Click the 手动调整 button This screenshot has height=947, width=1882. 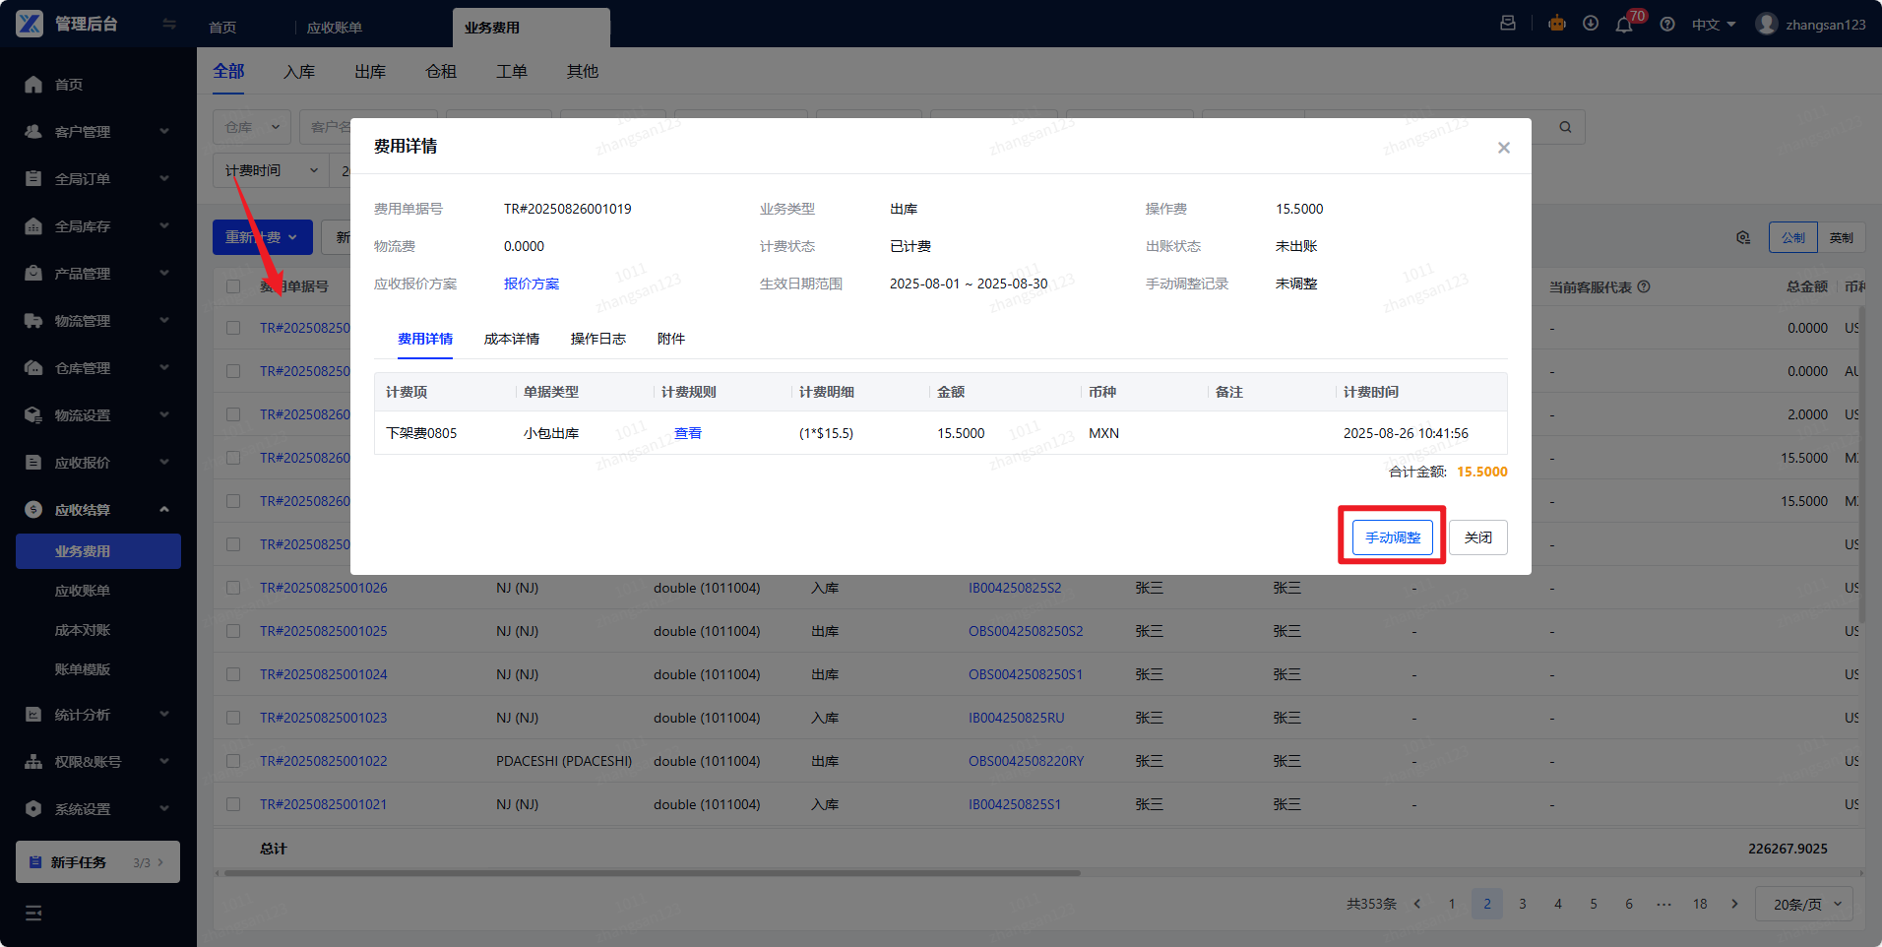[x=1392, y=537]
